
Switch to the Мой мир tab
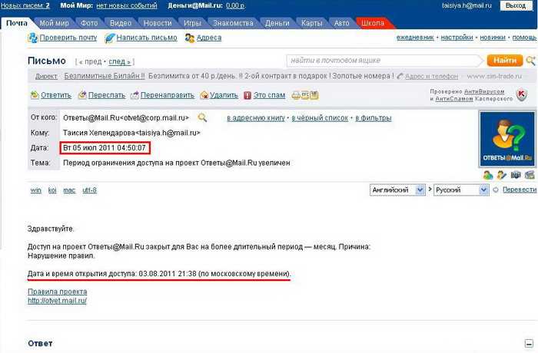54,23
